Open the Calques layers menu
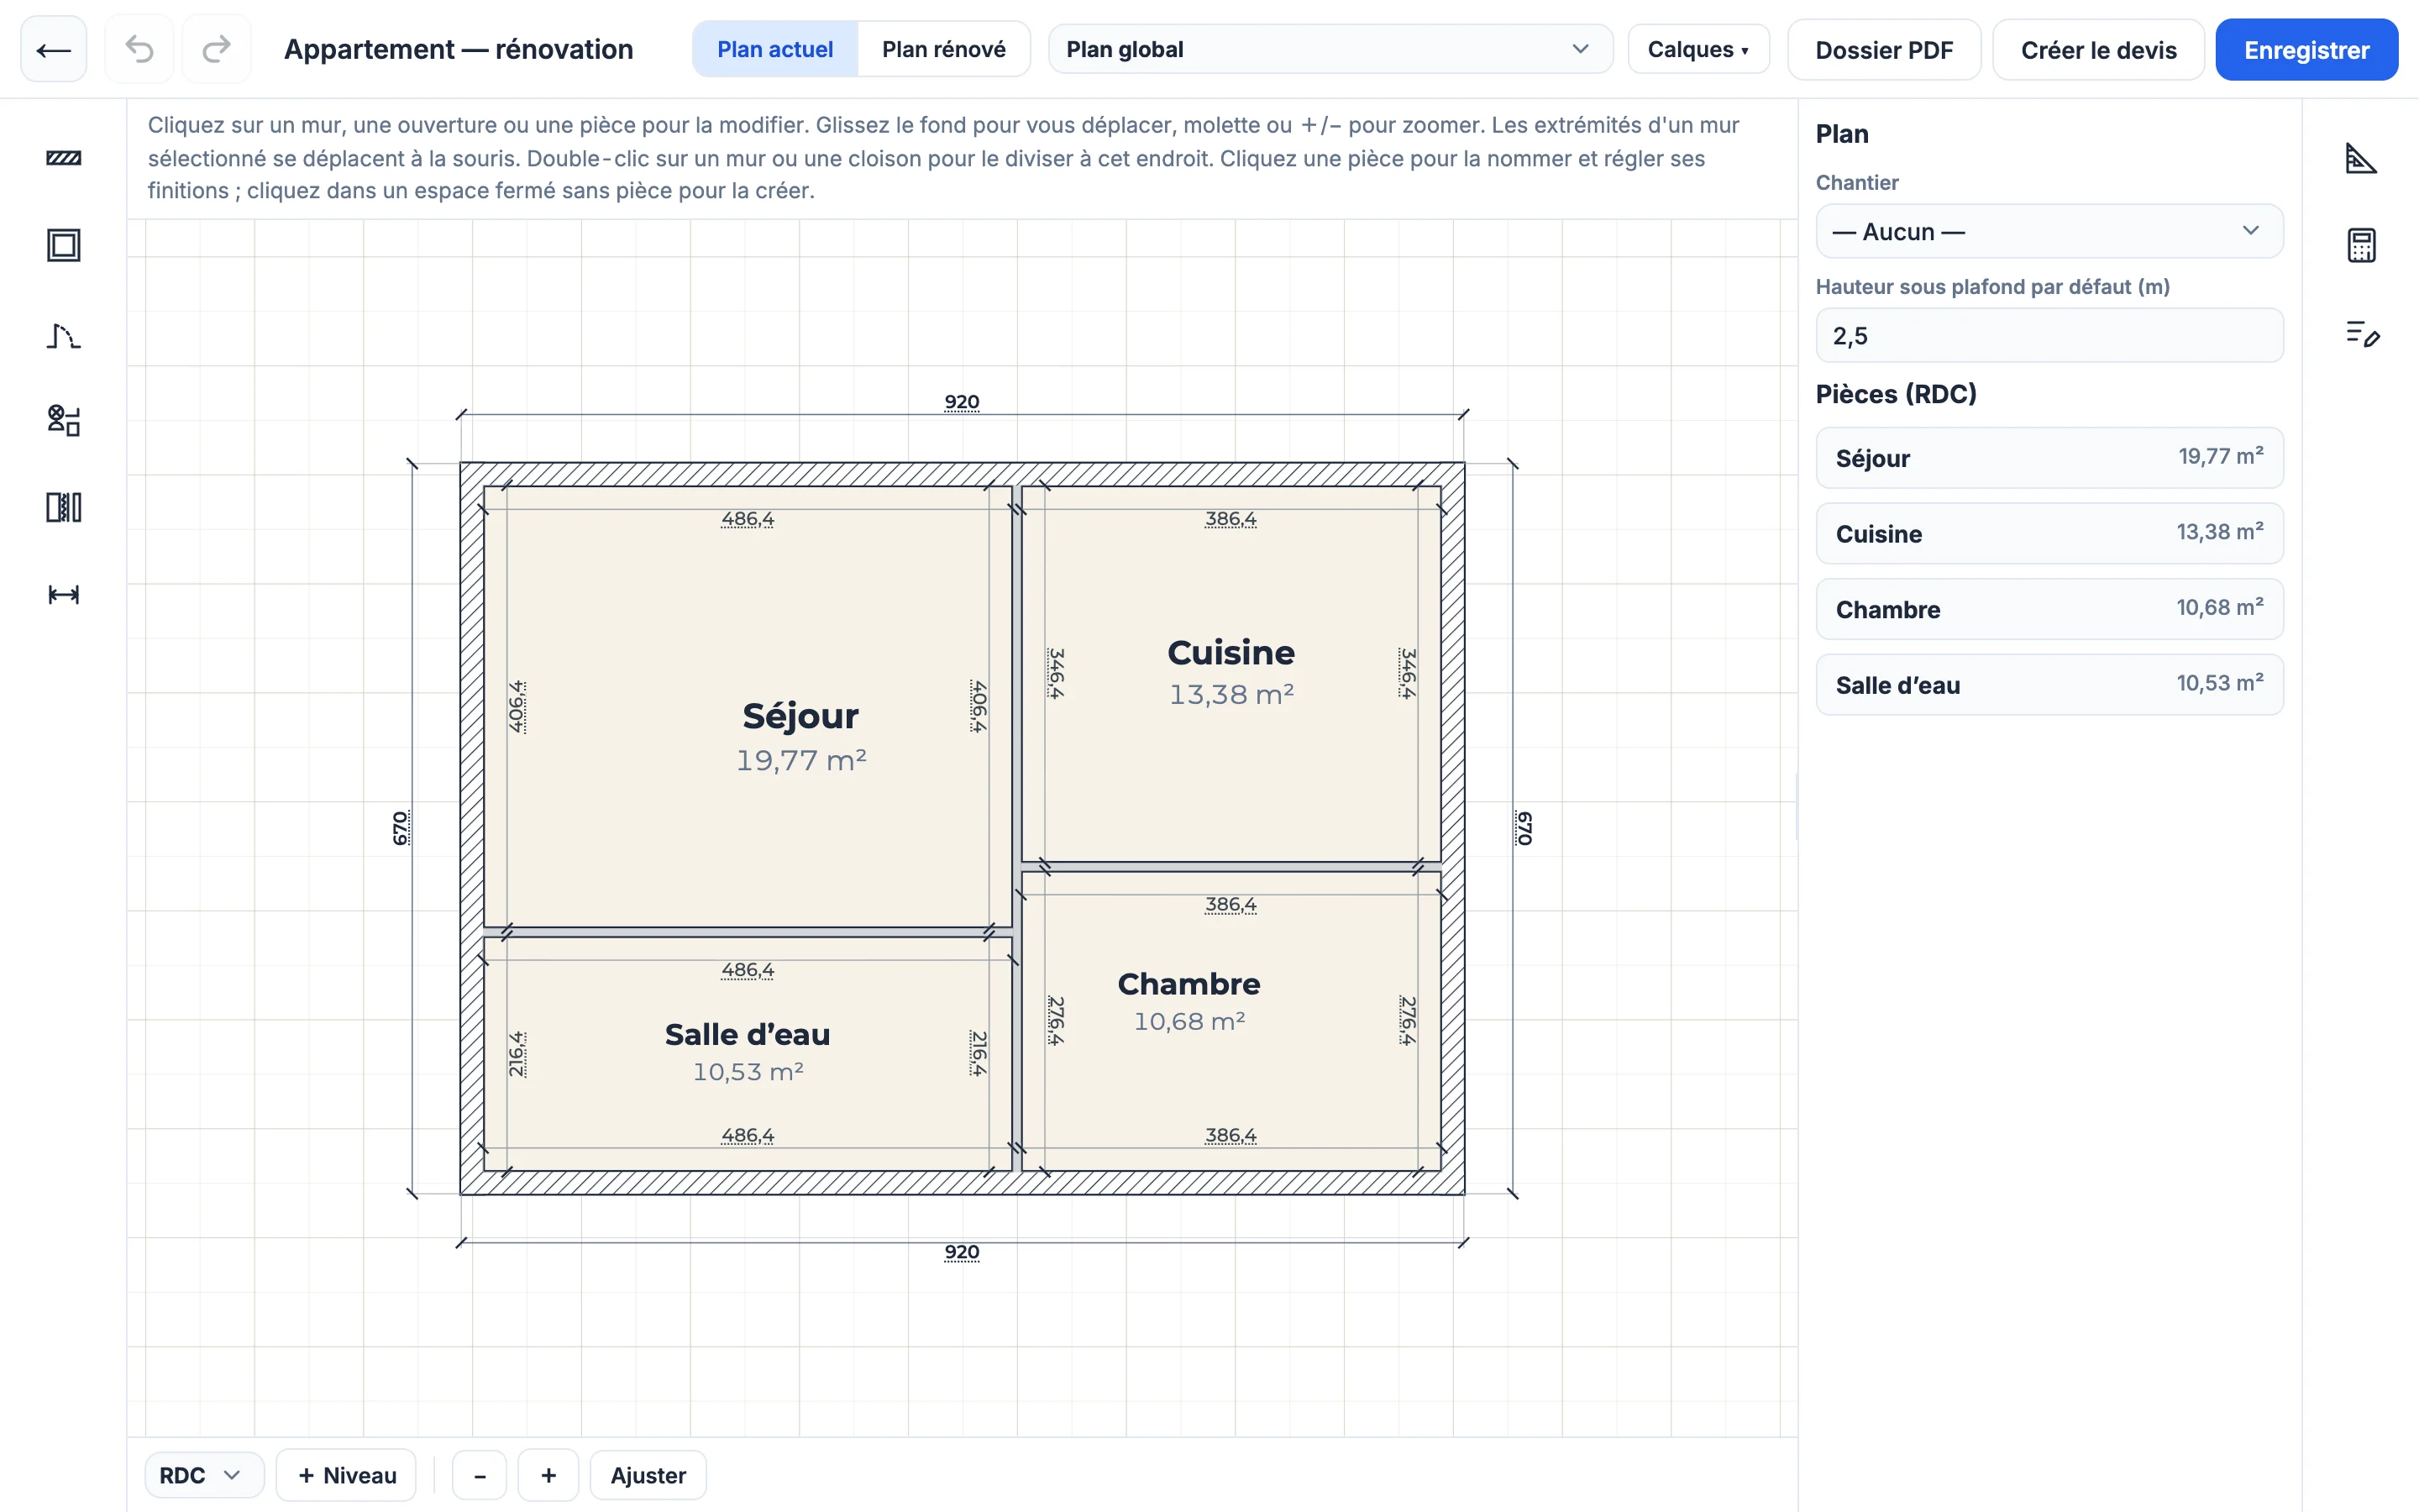2419x1512 pixels. (1697, 49)
